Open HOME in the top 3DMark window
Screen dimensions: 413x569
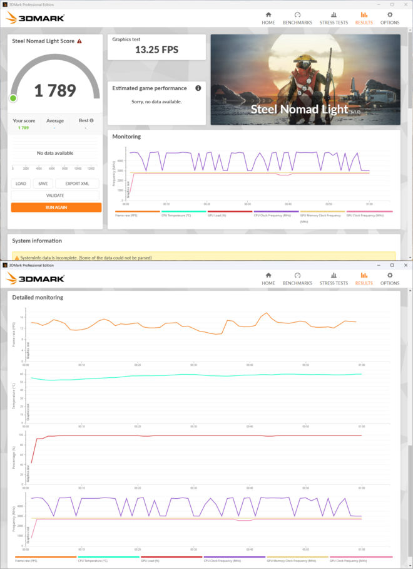268,18
